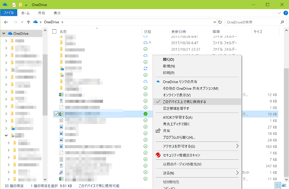289x189 pixels.
Task: Click the solid green always-keep status icon
Action: 145,114
